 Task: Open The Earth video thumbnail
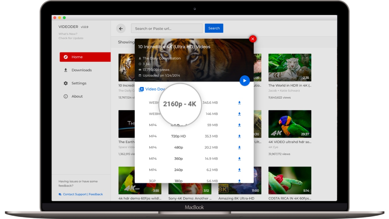click(126, 124)
